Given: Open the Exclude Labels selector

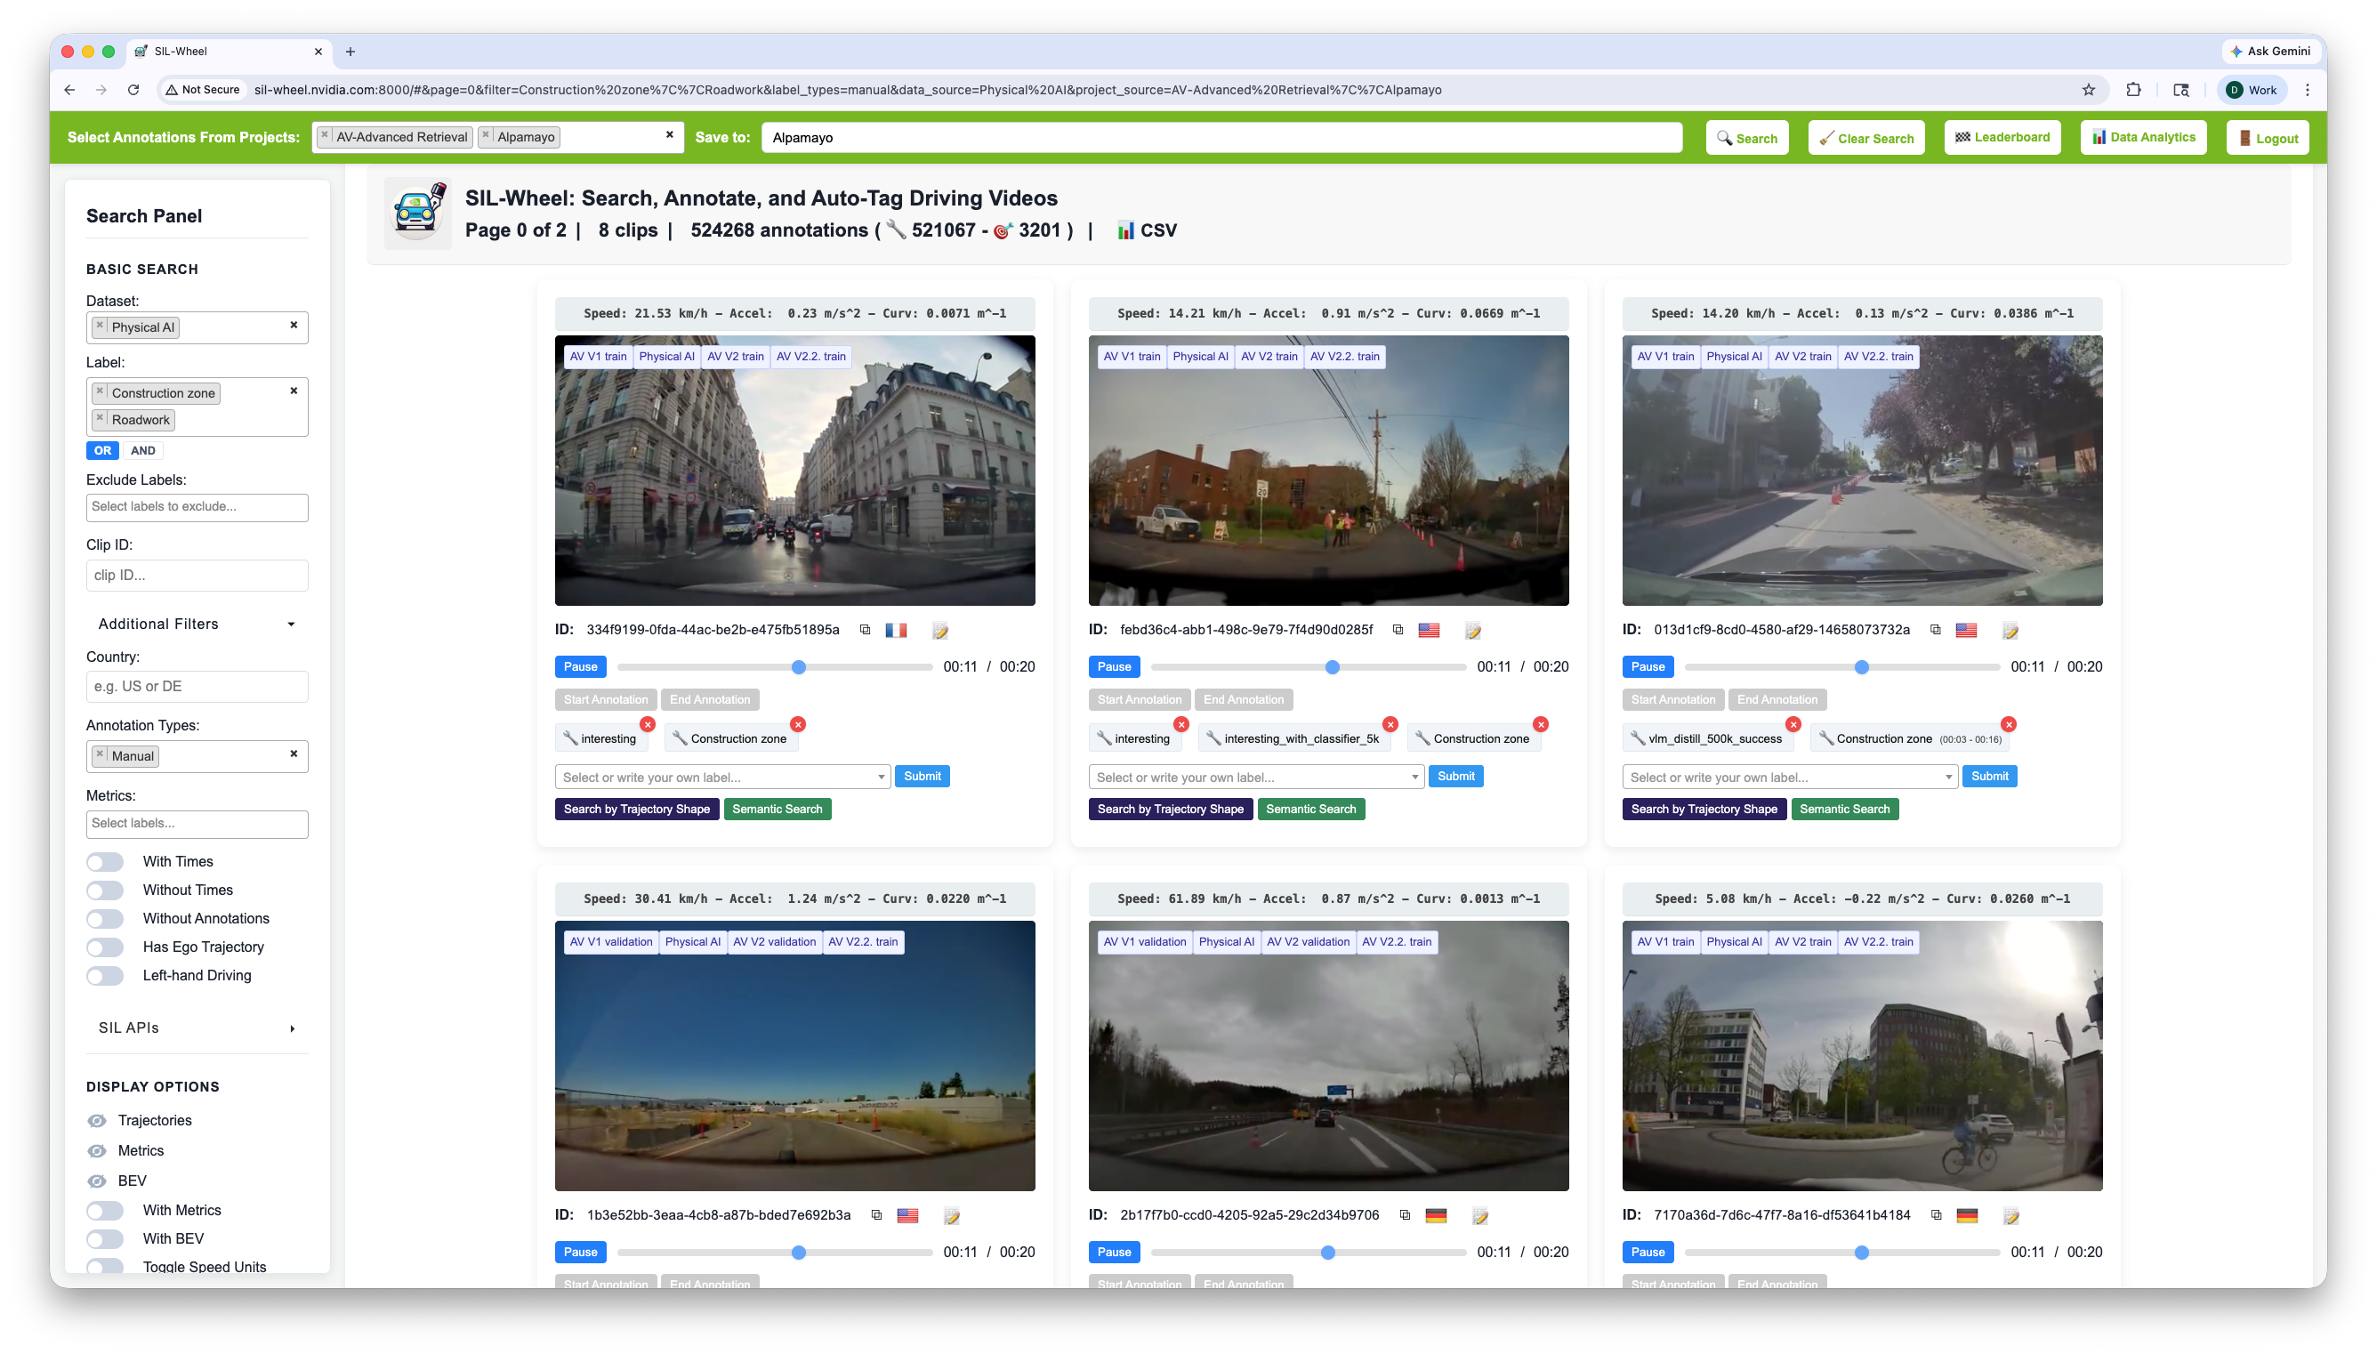Looking at the screenshot, I should point(197,507).
